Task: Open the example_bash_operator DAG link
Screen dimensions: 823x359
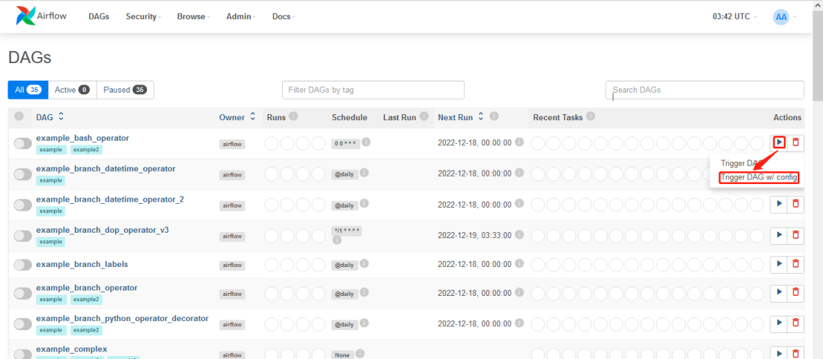Action: 82,138
